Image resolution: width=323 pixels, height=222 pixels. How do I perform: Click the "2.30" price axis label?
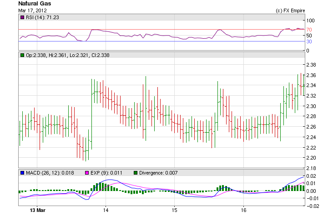pyautogui.click(x=311, y=106)
